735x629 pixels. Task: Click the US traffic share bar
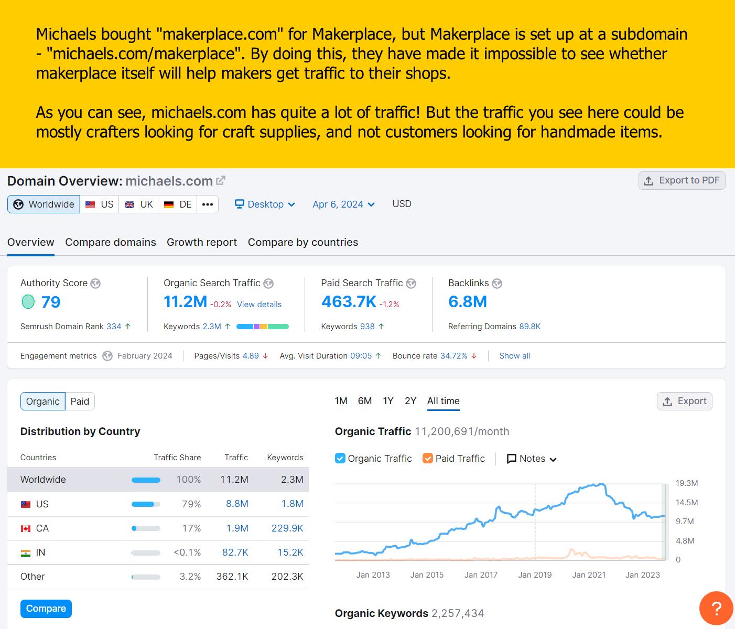click(145, 504)
